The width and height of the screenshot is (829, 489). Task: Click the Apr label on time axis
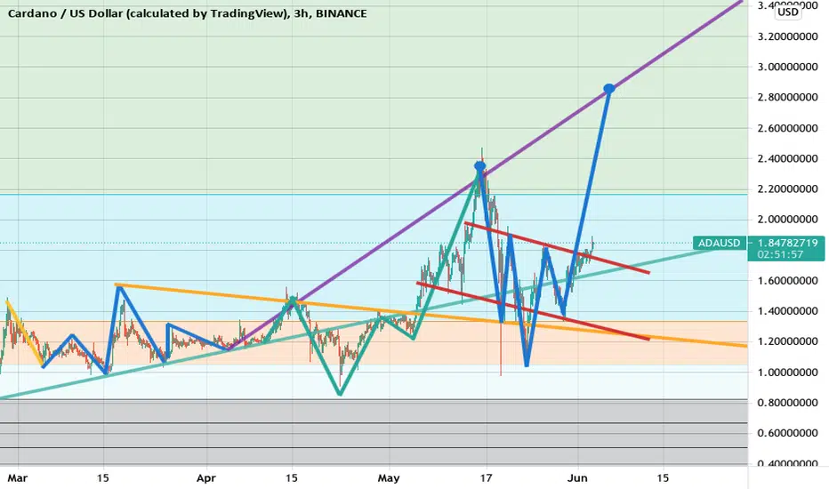pyautogui.click(x=206, y=478)
